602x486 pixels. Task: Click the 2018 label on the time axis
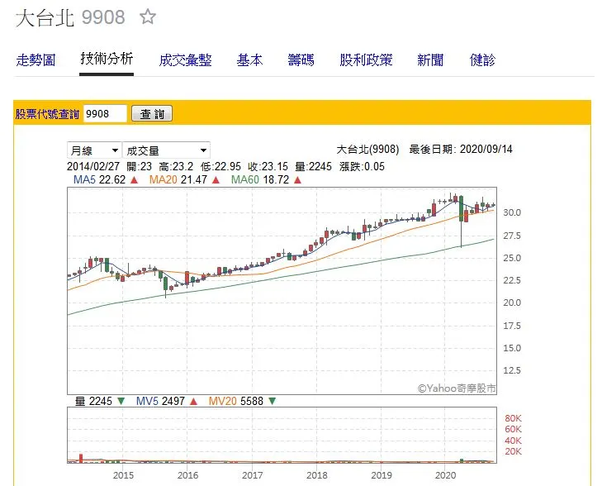(x=317, y=475)
